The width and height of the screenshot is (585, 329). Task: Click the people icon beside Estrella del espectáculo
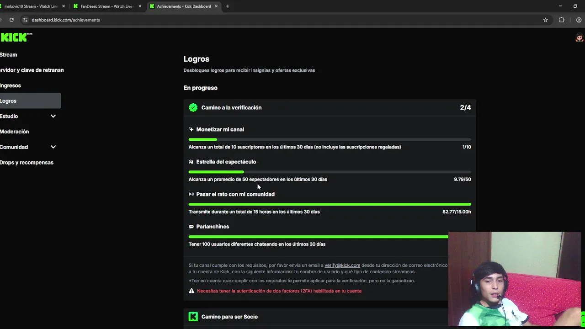click(191, 162)
